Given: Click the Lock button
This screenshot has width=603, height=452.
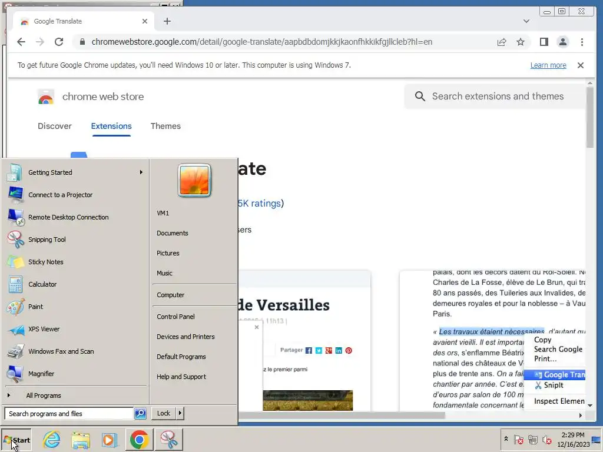Looking at the screenshot, I should tap(164, 413).
